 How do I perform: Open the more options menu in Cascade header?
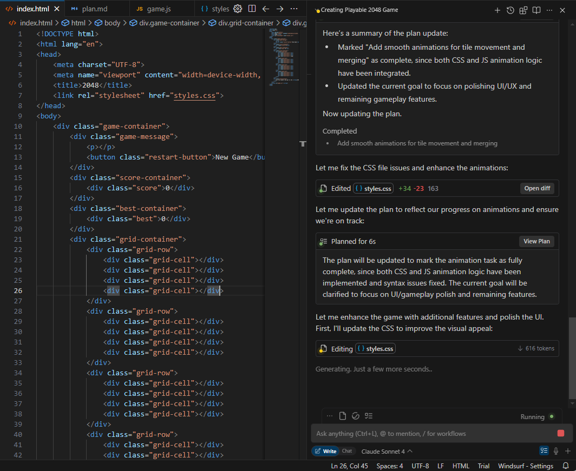click(x=549, y=10)
